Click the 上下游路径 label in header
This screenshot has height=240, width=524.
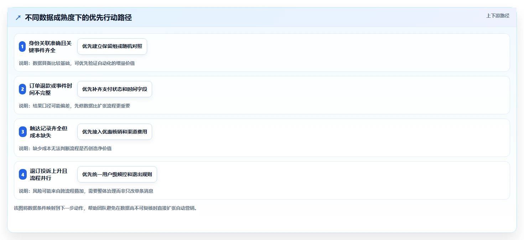[498, 16]
